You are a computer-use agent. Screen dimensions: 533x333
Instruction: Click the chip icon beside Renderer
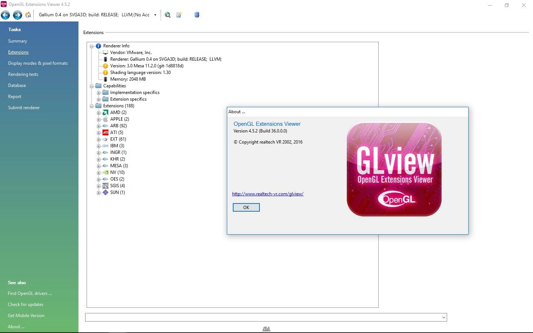click(105, 59)
